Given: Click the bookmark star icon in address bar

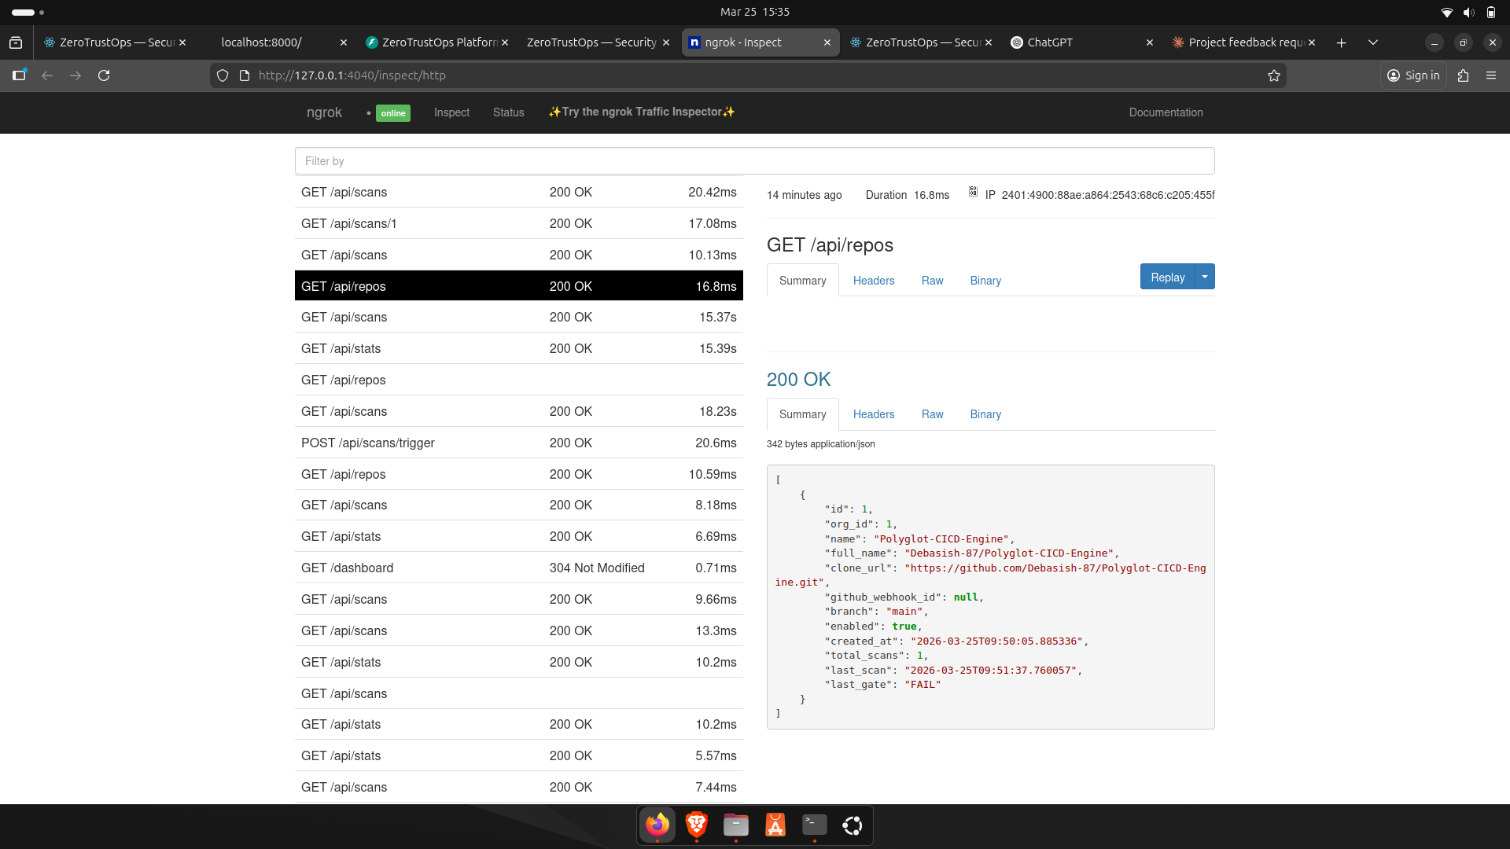Looking at the screenshot, I should [1274, 75].
